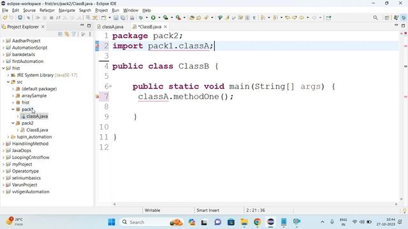Close the ClassB.java editor tab
The width and height of the screenshot is (408, 229).
(165, 27)
